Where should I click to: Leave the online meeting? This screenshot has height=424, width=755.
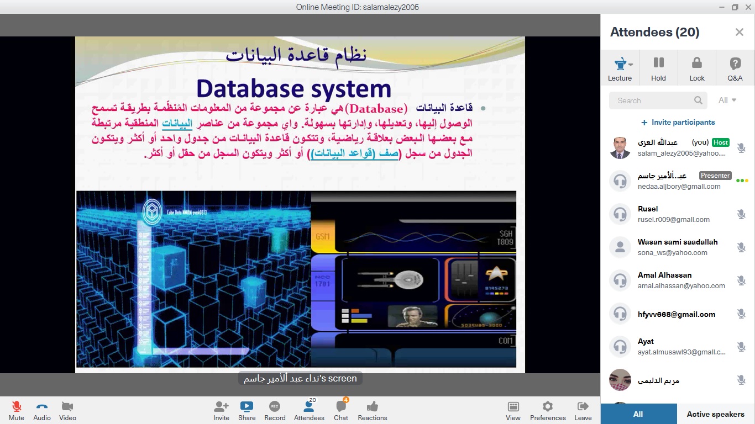click(x=583, y=411)
